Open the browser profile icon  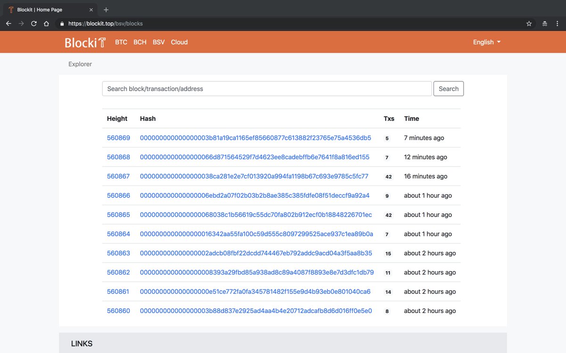[545, 24]
